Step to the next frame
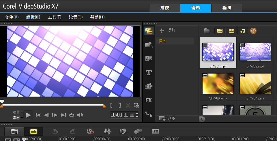Screen dimensions: 277x141 (x=55, y=115)
